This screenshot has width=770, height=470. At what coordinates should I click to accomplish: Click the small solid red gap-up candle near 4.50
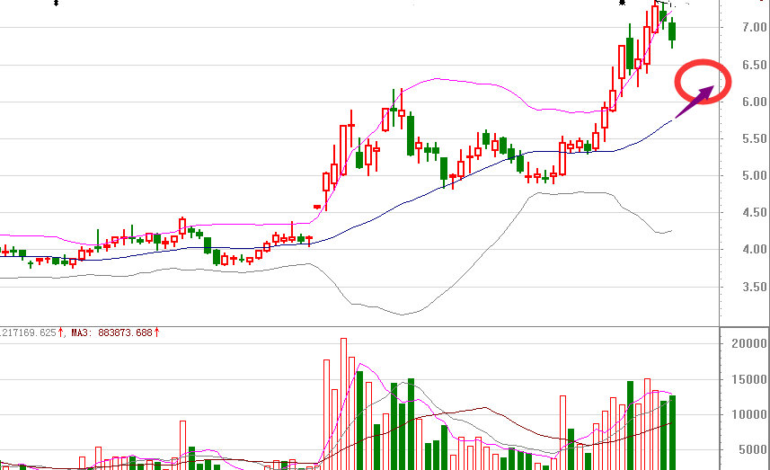(x=317, y=208)
